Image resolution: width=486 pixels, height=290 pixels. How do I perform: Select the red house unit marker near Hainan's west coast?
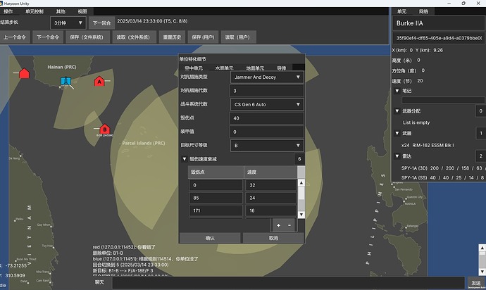pos(24,73)
